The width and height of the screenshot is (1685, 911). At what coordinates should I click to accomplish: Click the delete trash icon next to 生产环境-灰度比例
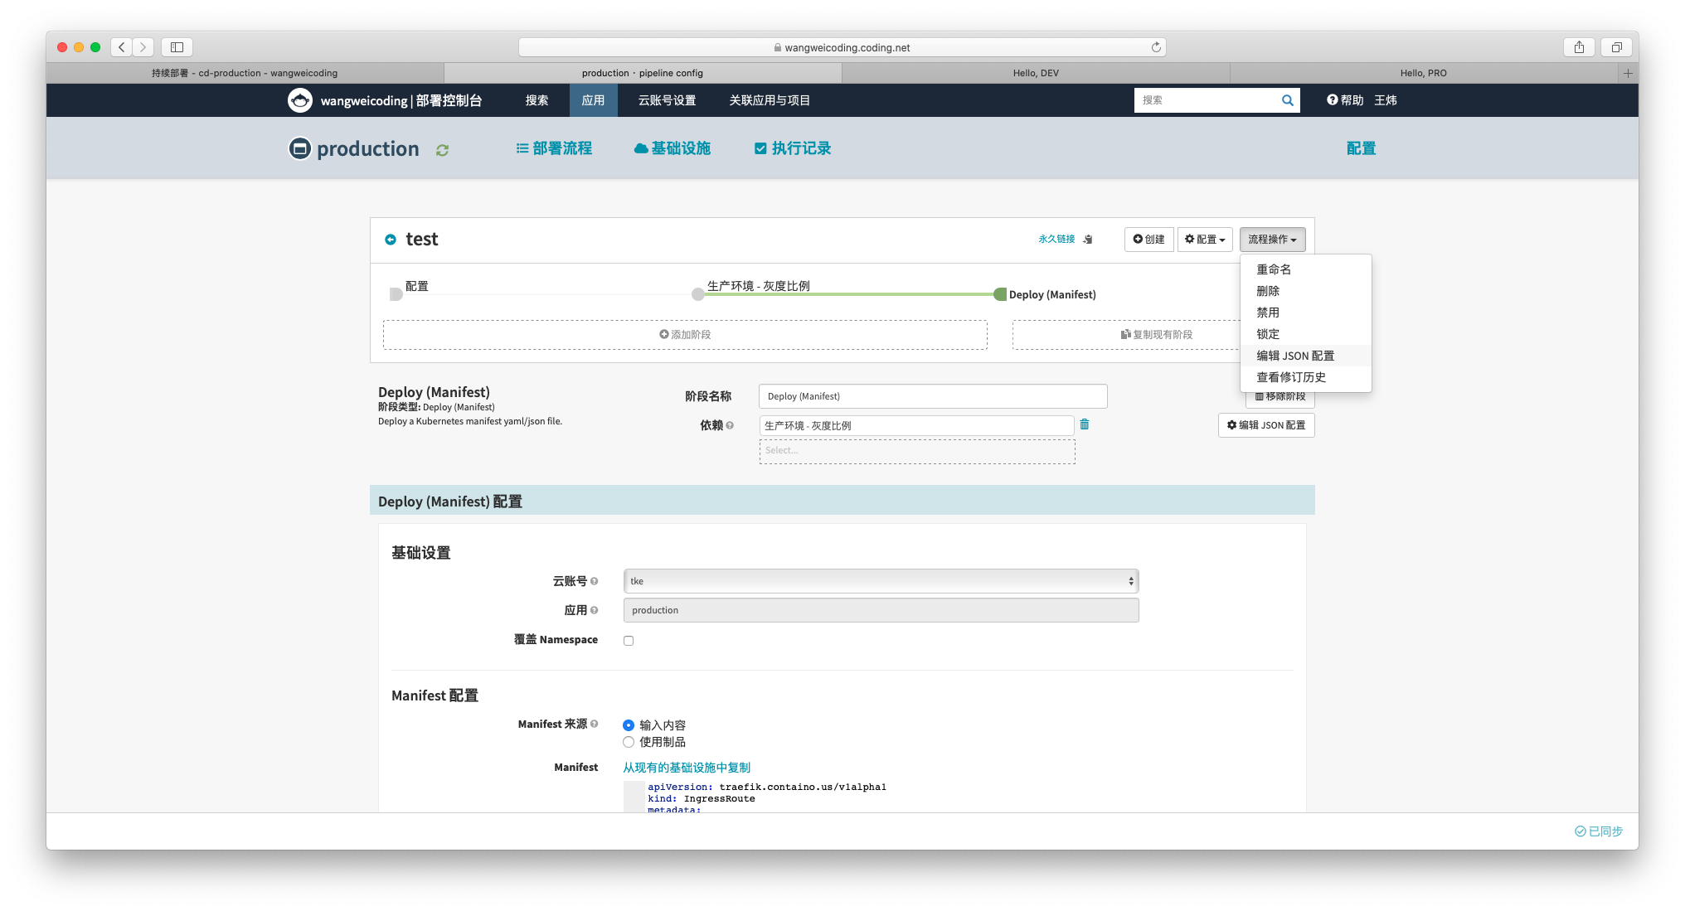[1084, 425]
